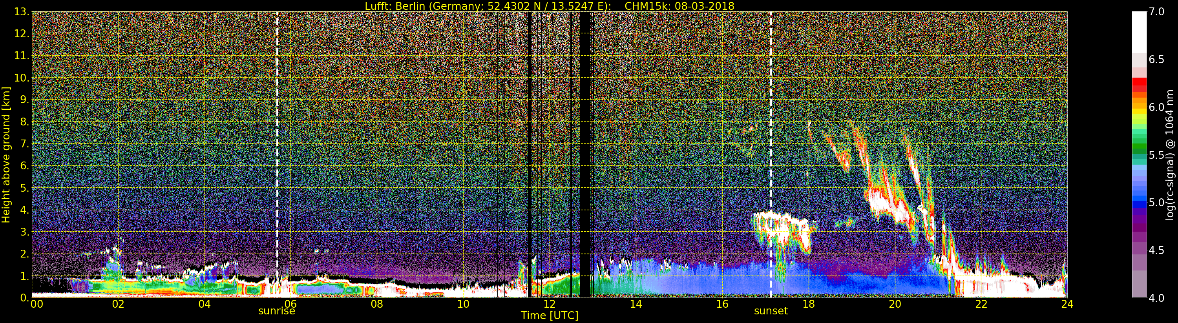Click the 4.0 colorbar tick label
The height and width of the screenshot is (323, 1178).
coord(1156,298)
